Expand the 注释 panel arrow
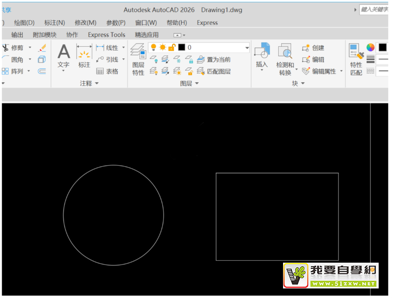The height and width of the screenshot is (298, 393). click(x=97, y=83)
